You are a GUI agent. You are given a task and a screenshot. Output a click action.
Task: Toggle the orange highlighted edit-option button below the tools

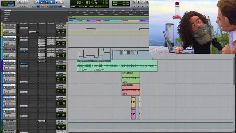pyautogui.click(x=47, y=7)
